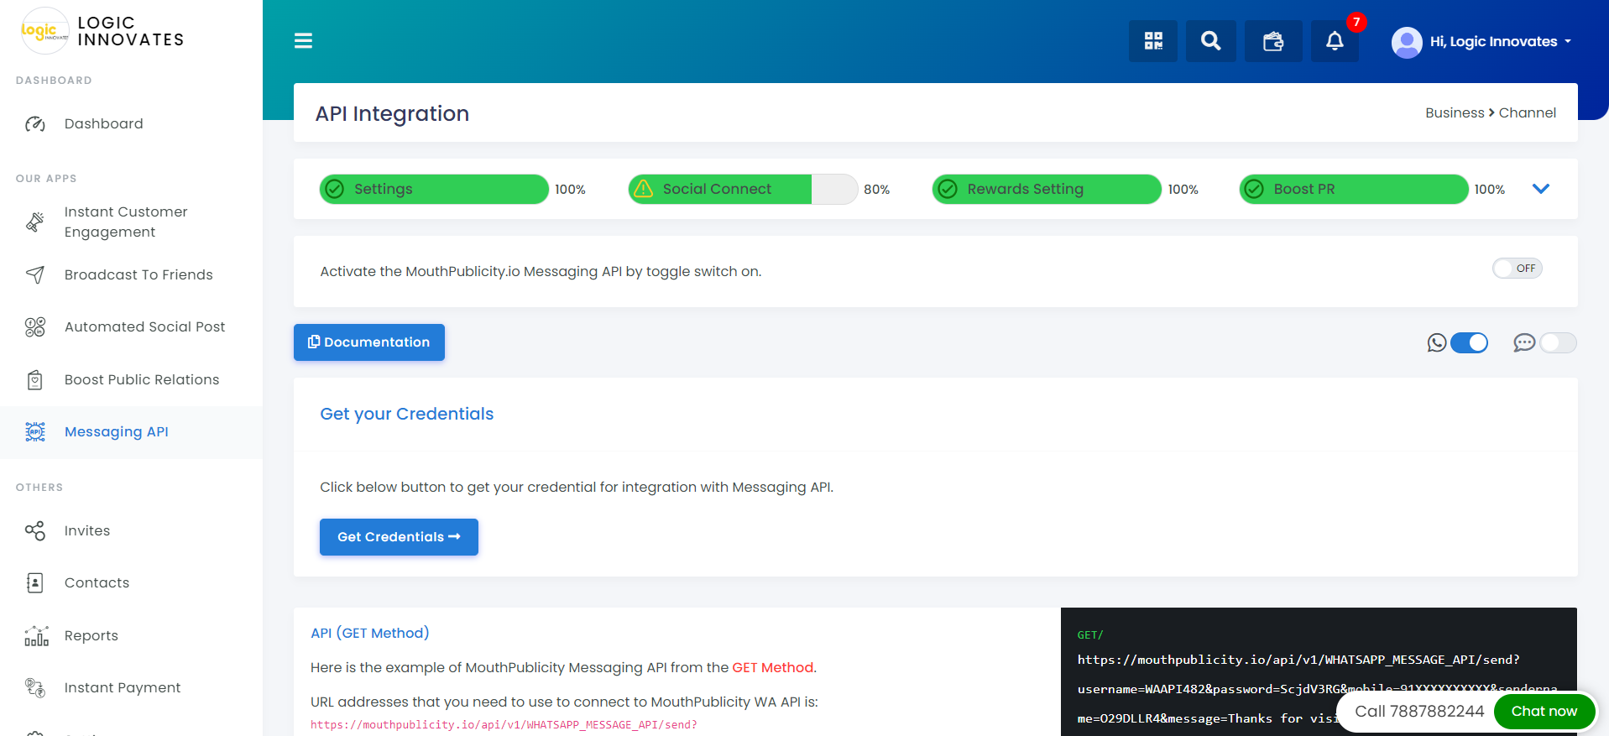
Task: Click the Contacts book icon
Action: [35, 582]
